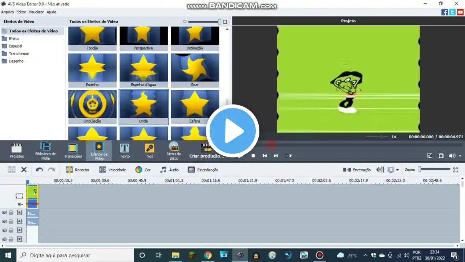The image size is (465, 262).
Task: Toggle the eye on the bottom track
Action: click(4, 239)
